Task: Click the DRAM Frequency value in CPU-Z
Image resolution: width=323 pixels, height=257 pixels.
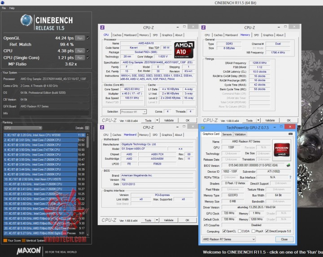Action: point(260,63)
